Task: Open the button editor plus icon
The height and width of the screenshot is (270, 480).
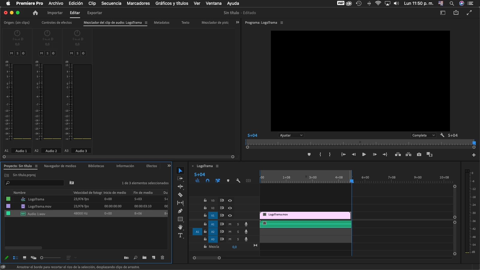Action: [474, 155]
